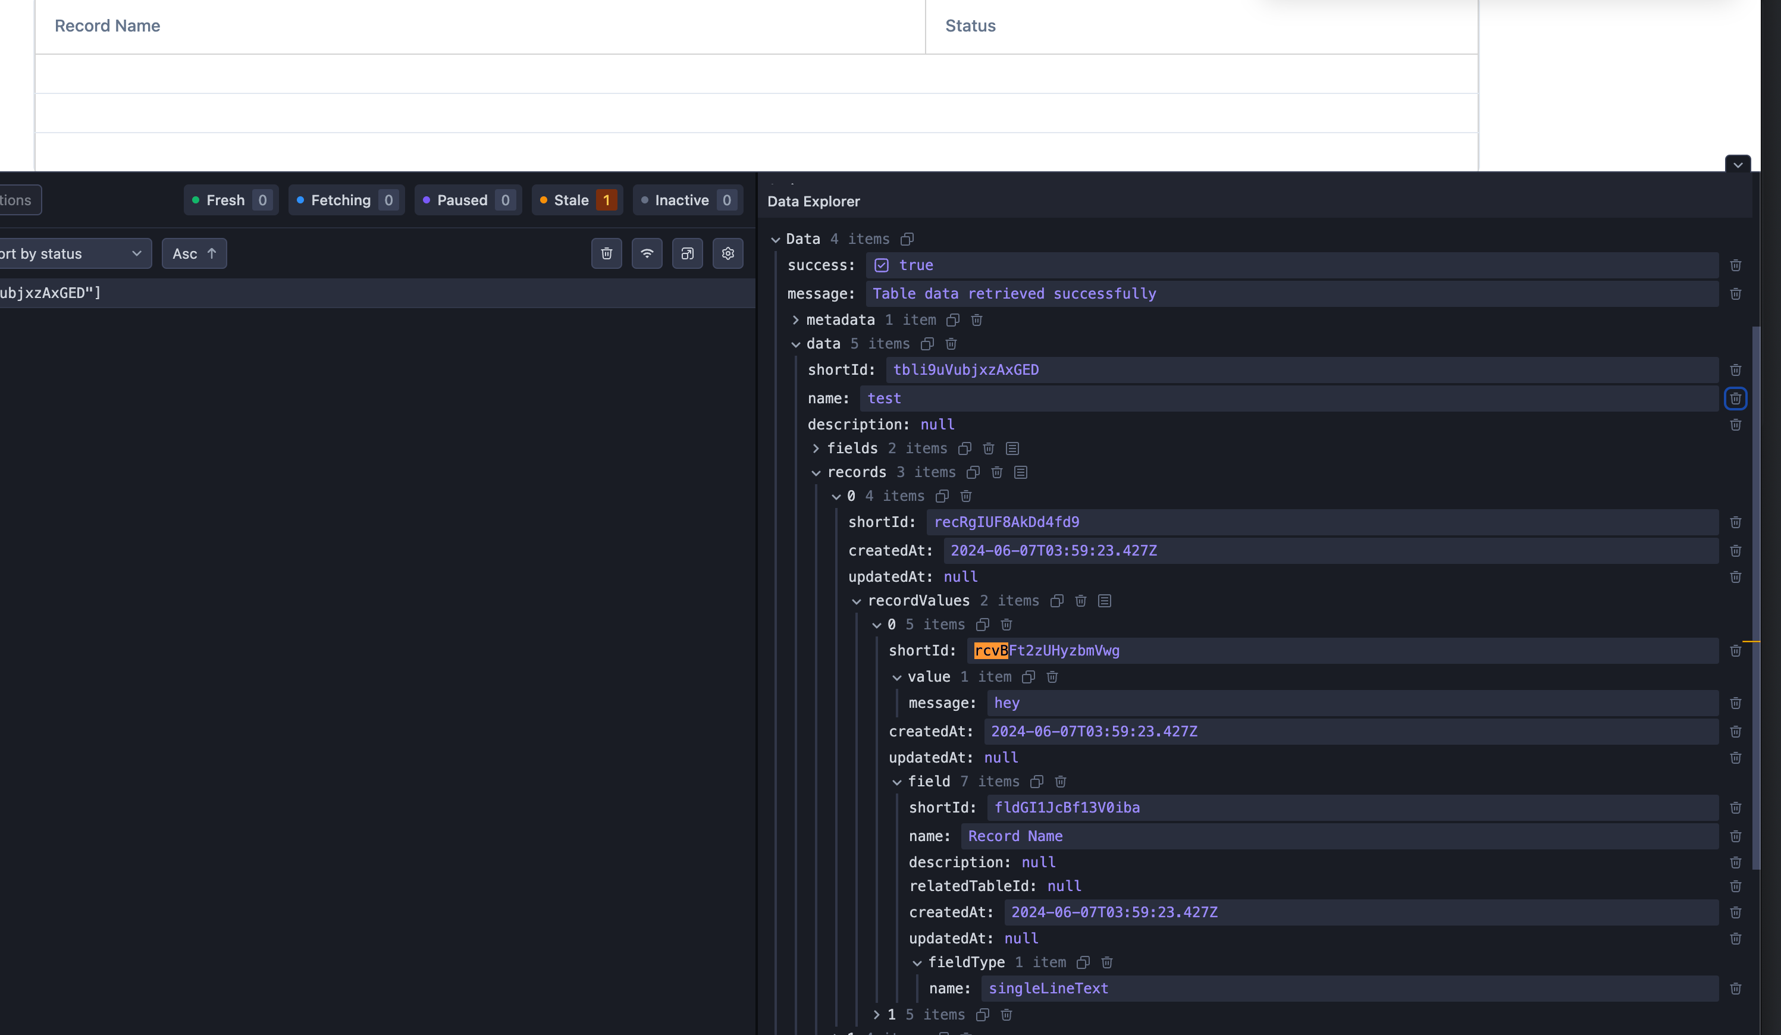
Task: Delete the singleLineText name entry
Action: 1736,989
